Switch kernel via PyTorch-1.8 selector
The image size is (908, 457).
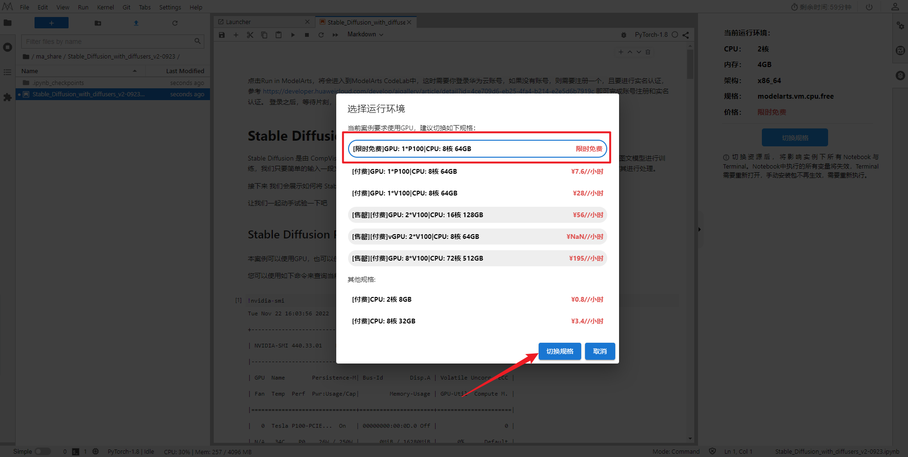tap(651, 35)
